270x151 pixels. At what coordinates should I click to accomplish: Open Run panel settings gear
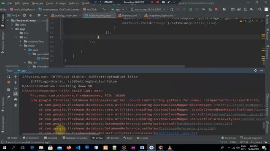coord(255,70)
